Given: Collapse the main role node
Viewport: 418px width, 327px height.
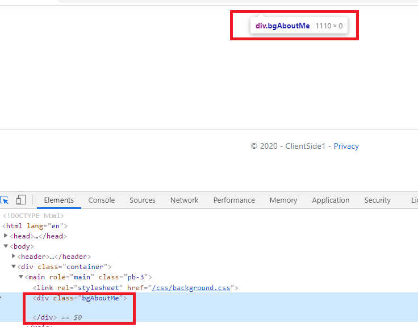Looking at the screenshot, I should (x=21, y=276).
